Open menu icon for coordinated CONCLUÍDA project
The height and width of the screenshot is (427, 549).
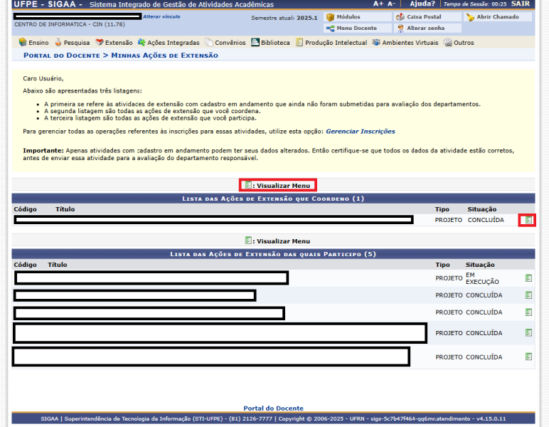pyautogui.click(x=528, y=220)
